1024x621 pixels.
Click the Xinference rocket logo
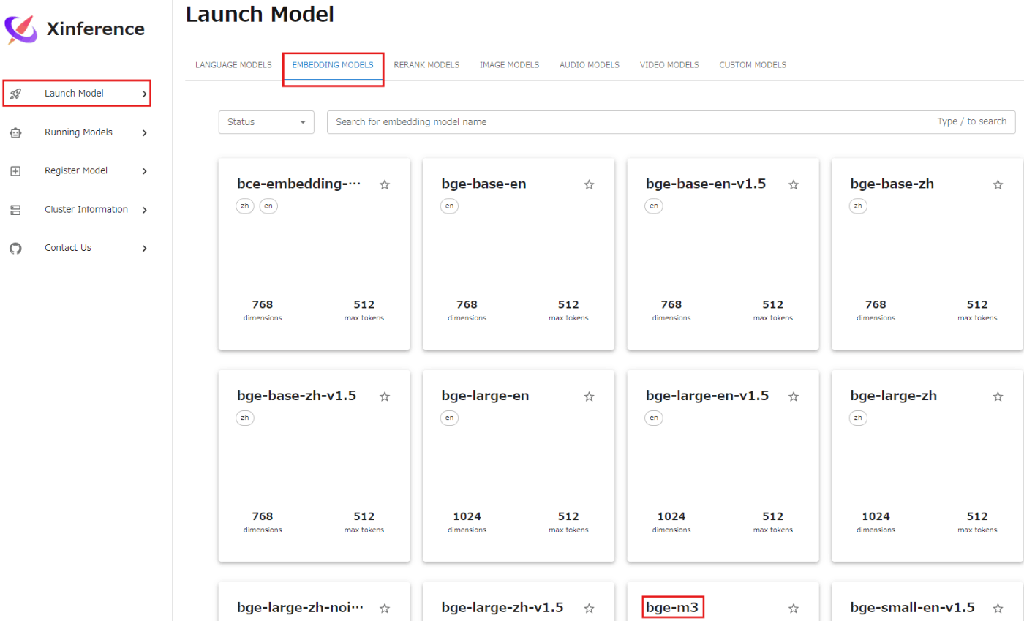[20, 29]
